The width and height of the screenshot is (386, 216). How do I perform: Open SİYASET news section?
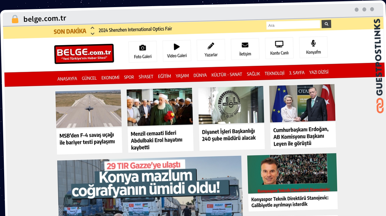(146, 77)
